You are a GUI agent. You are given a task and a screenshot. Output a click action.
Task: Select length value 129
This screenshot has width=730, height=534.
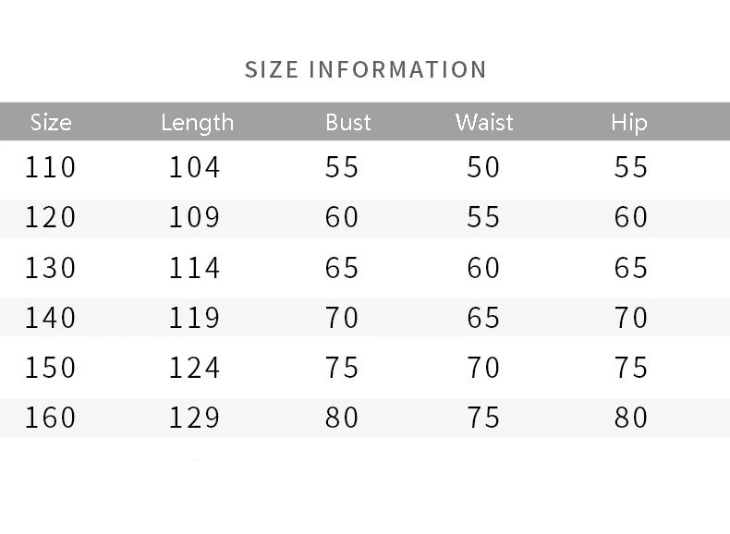[x=194, y=418]
